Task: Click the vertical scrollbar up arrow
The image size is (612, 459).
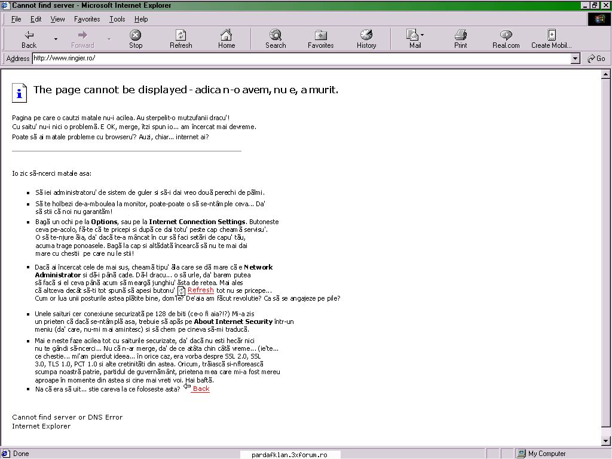Action: click(x=606, y=74)
